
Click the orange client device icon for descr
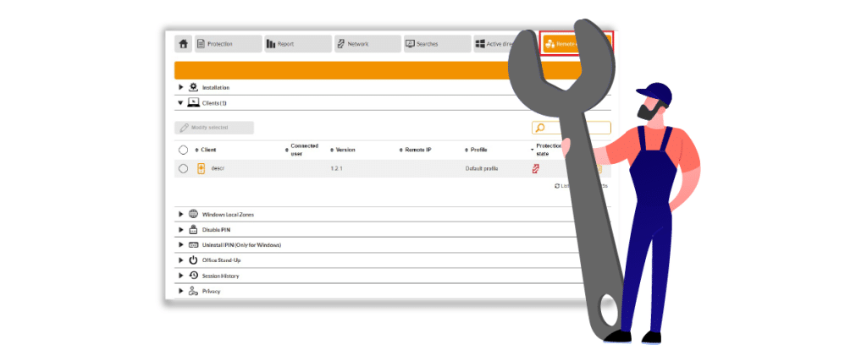click(x=201, y=168)
